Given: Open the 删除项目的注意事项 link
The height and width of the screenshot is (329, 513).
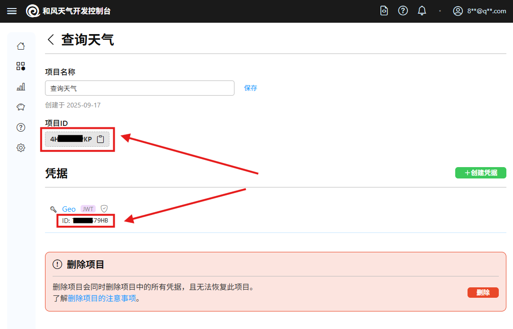Looking at the screenshot, I should pyautogui.click(x=102, y=298).
